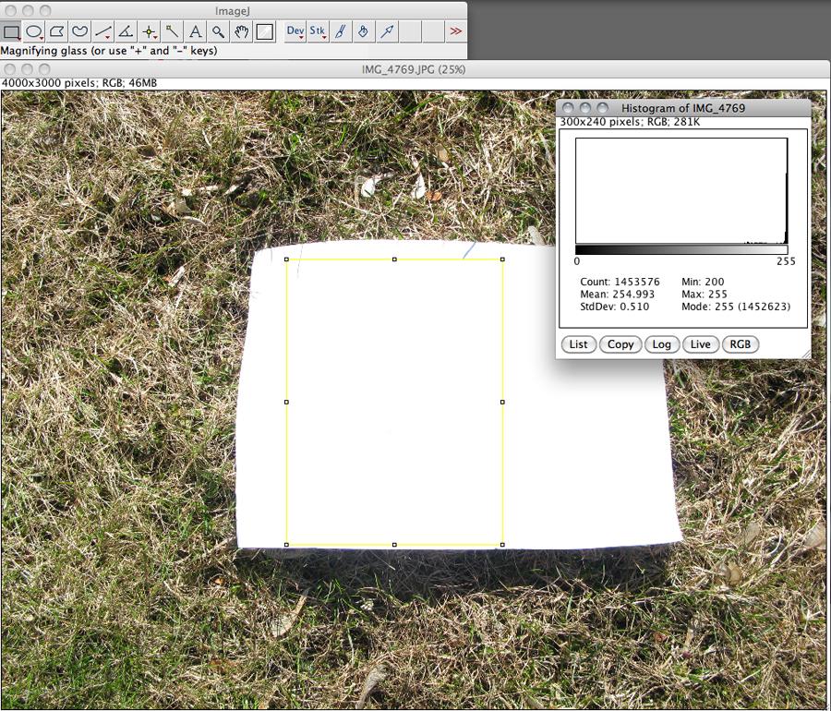Open the Color picker tool

pos(264,31)
